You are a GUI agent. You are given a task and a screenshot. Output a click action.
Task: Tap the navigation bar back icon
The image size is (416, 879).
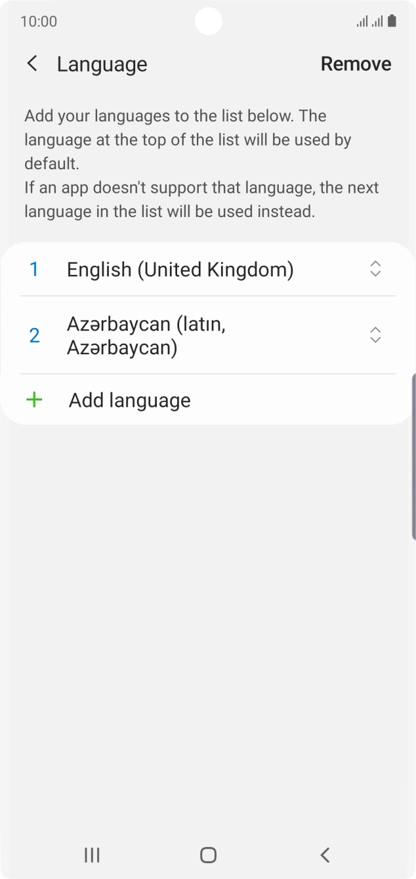[324, 855]
